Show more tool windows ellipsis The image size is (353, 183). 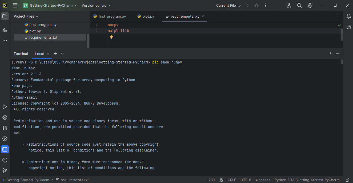click(x=5, y=41)
